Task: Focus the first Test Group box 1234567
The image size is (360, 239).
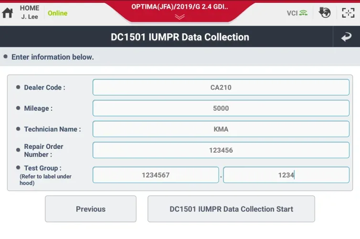Action: (156, 175)
